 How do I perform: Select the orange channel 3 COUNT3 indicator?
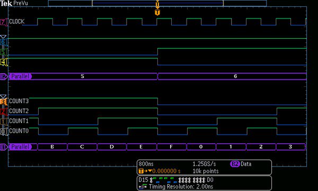pos(3,101)
